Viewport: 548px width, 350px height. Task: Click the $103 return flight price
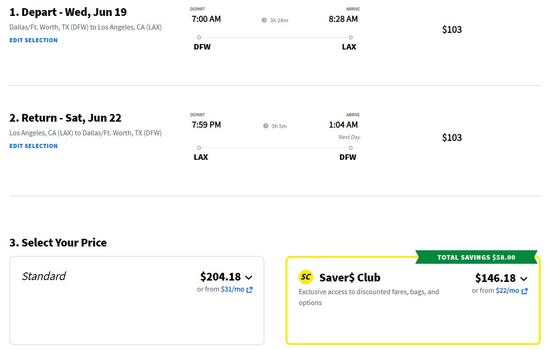click(x=452, y=138)
